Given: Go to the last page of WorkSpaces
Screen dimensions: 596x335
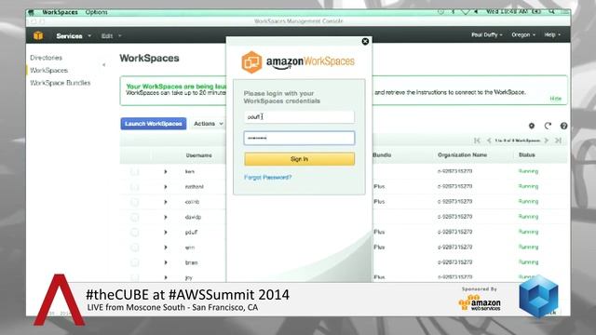Looking at the screenshot, I should coord(558,141).
